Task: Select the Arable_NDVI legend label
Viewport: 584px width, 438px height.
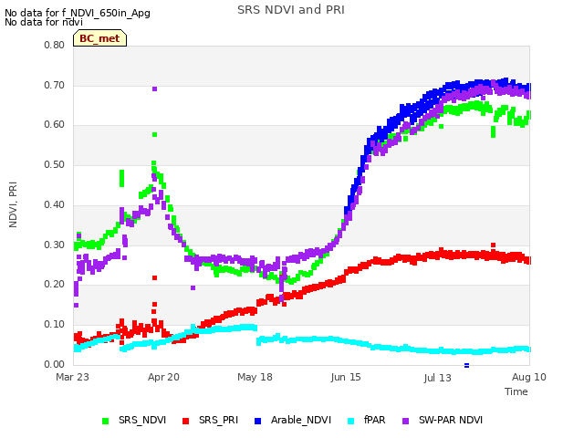Action: [301, 420]
